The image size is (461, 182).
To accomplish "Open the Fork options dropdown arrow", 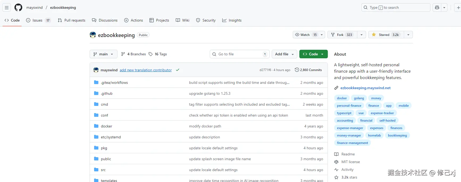I will click(361, 35).
